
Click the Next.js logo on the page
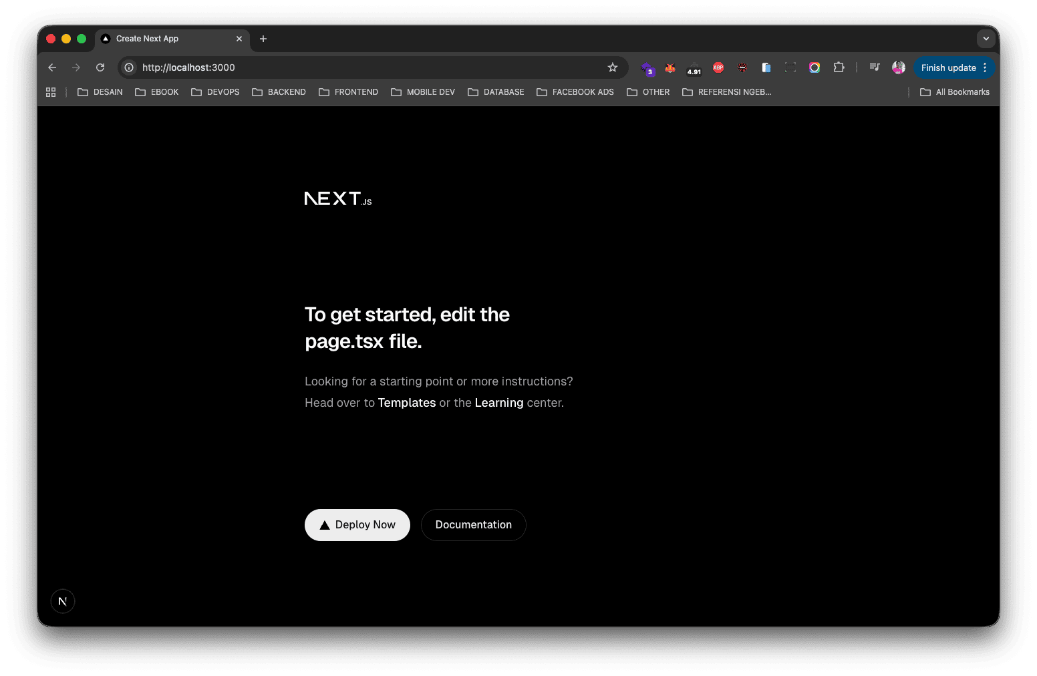tap(338, 198)
